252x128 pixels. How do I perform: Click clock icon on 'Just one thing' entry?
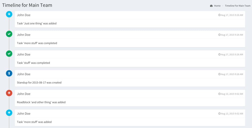[219, 15]
